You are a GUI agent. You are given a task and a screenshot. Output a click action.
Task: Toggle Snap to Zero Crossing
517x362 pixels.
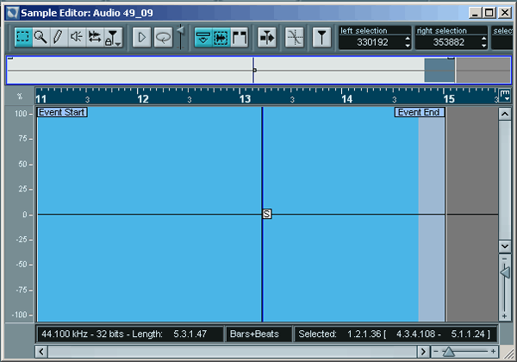pyautogui.click(x=295, y=38)
